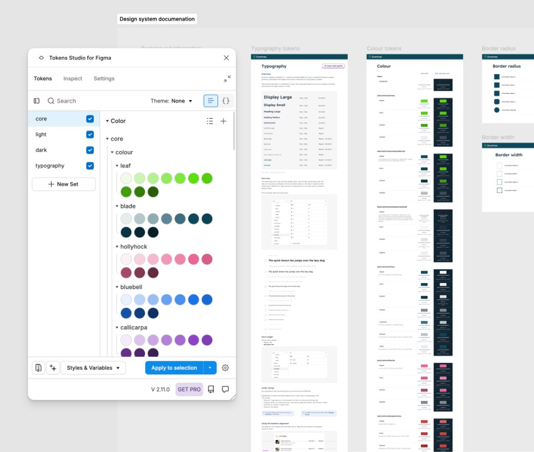The image size is (534, 452).
Task: Open the feedback chat bubble icon
Action: 225,389
